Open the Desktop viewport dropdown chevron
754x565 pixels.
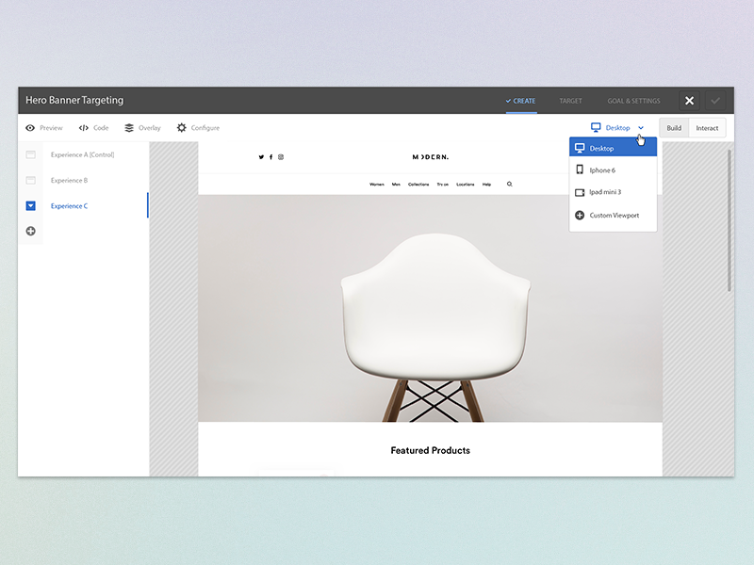[641, 127]
